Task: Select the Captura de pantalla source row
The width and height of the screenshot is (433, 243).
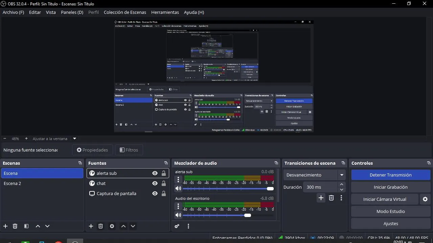Action: pyautogui.click(x=127, y=193)
